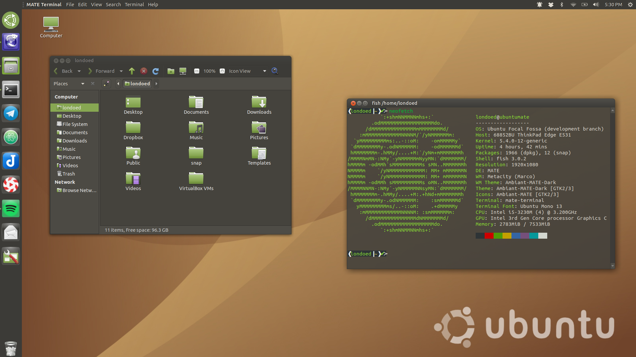The image size is (636, 357).
Task: Launch Spotify from the dock
Action: point(11,208)
